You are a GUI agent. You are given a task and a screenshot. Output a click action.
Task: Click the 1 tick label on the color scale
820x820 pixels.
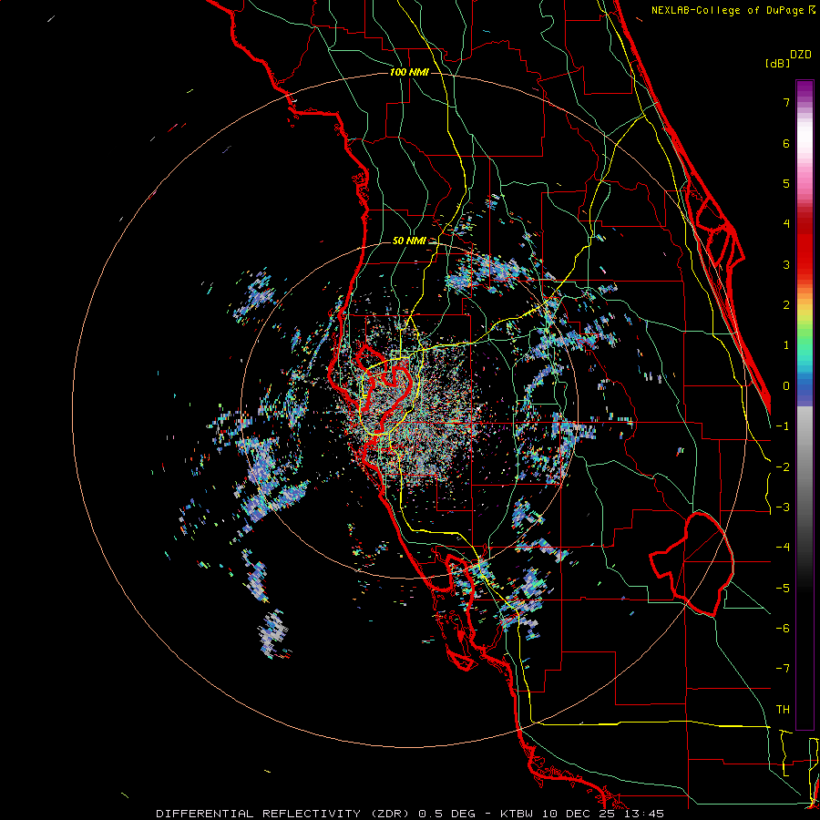point(786,345)
